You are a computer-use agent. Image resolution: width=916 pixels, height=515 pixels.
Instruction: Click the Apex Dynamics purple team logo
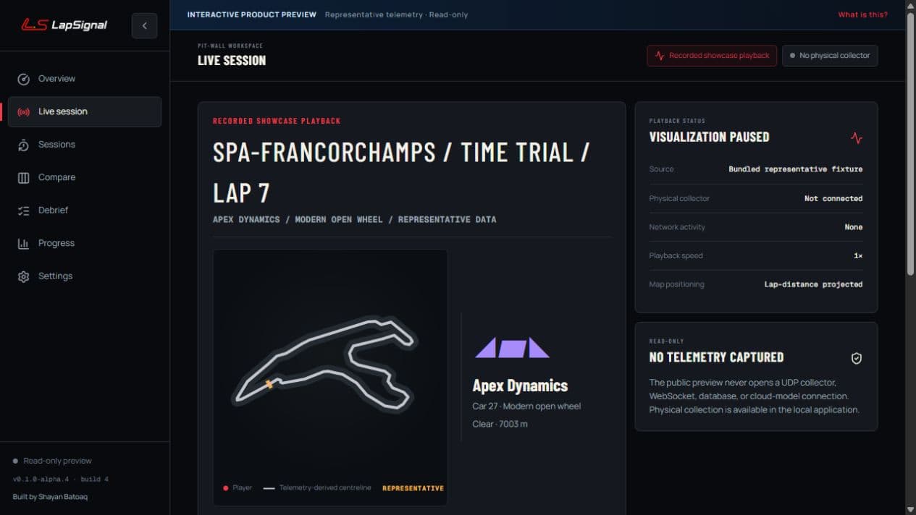click(x=512, y=348)
